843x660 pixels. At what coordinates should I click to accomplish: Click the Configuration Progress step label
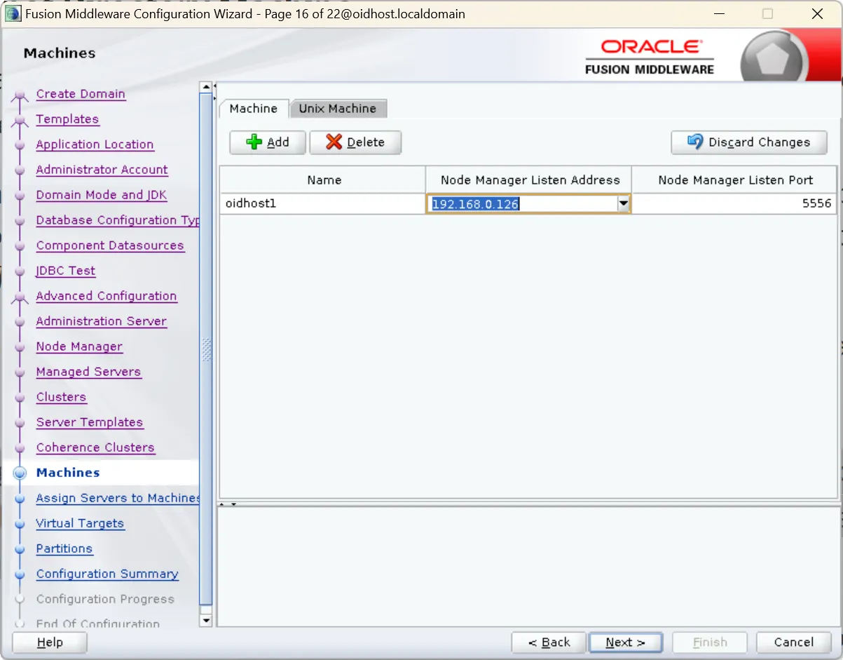[105, 599]
